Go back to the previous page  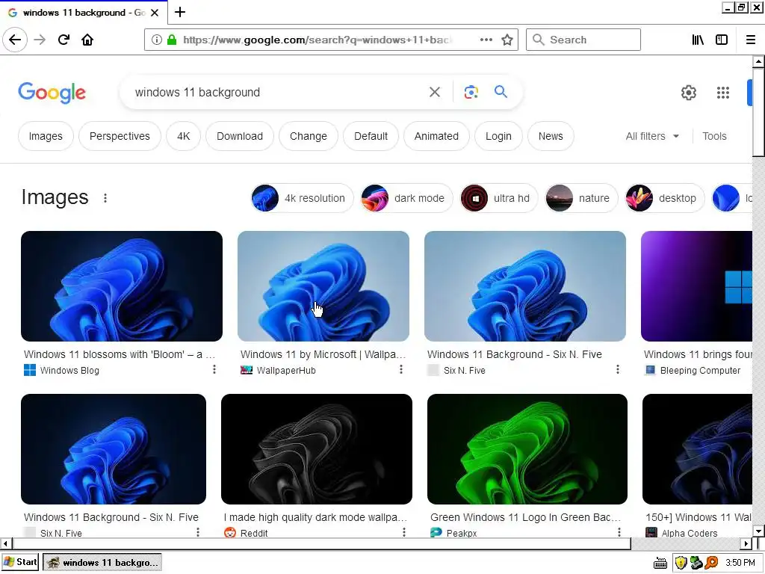pyautogui.click(x=15, y=40)
